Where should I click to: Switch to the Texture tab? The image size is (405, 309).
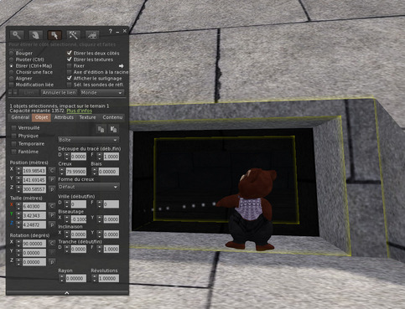(87, 117)
